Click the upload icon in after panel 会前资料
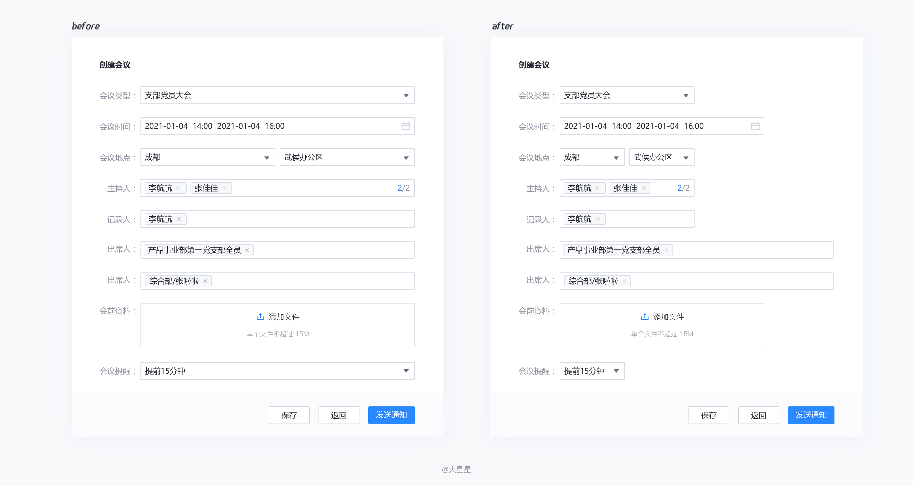The width and height of the screenshot is (913, 486). 644,317
